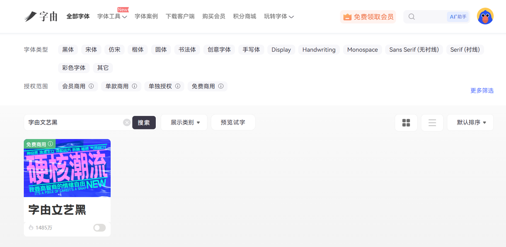Open 积分商城 page
Image resolution: width=506 pixels, height=247 pixels.
coord(245,17)
